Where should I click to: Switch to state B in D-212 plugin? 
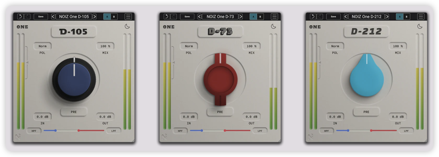(406, 17)
